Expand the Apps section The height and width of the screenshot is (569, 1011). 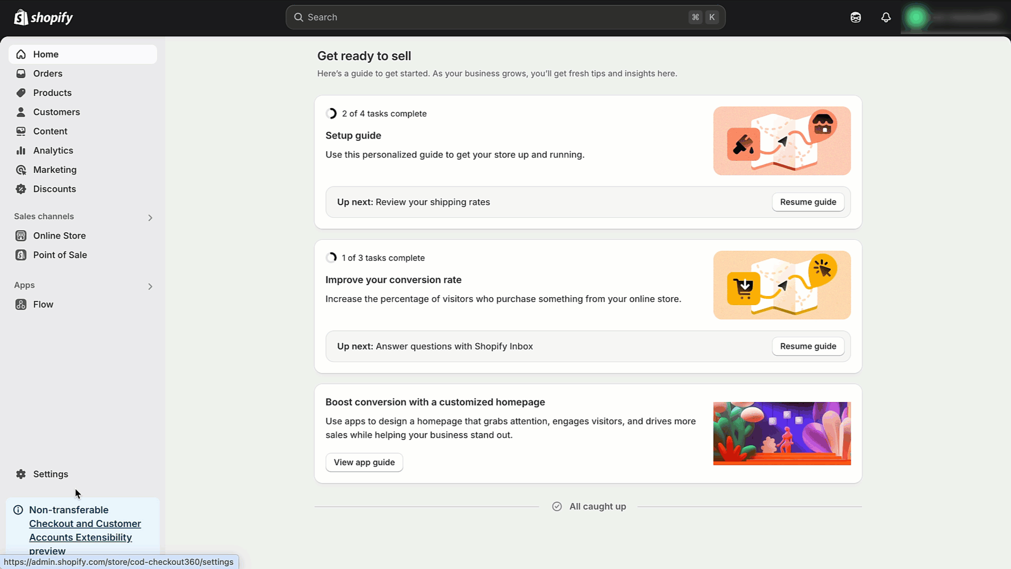click(150, 286)
